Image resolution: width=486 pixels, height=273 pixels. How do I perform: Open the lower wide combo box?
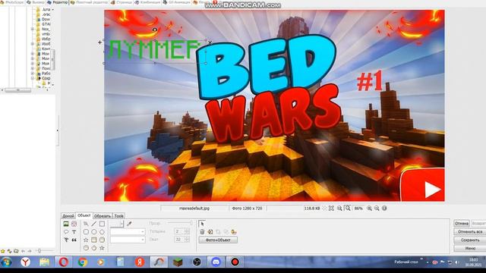coord(128,240)
